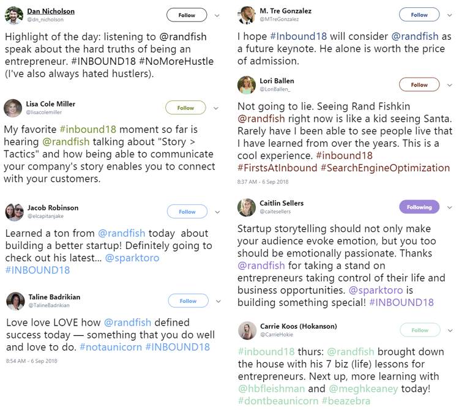Follow Dan Nicholson
The image size is (459, 410).
point(187,15)
